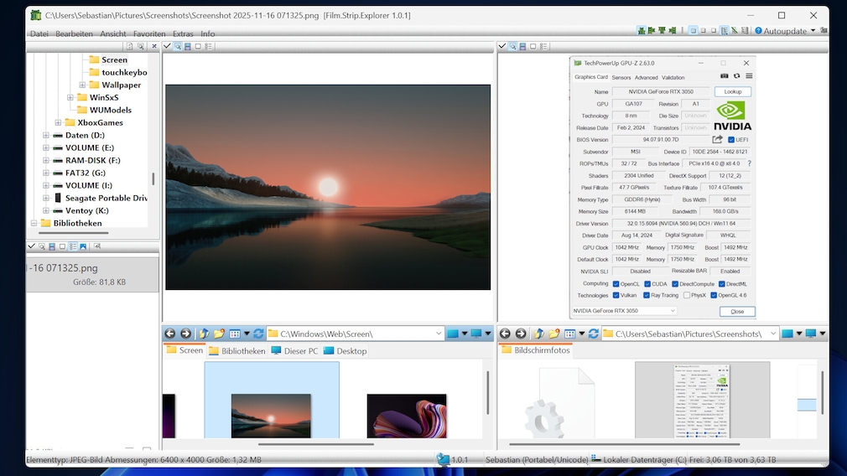Open the Favoriten menu
The image size is (847, 476).
[149, 34]
